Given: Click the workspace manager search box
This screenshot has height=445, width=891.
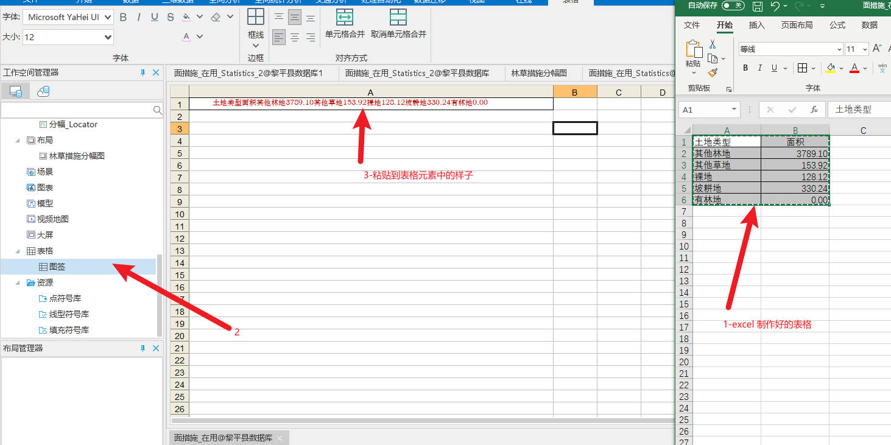Looking at the screenshot, I should 76,110.
